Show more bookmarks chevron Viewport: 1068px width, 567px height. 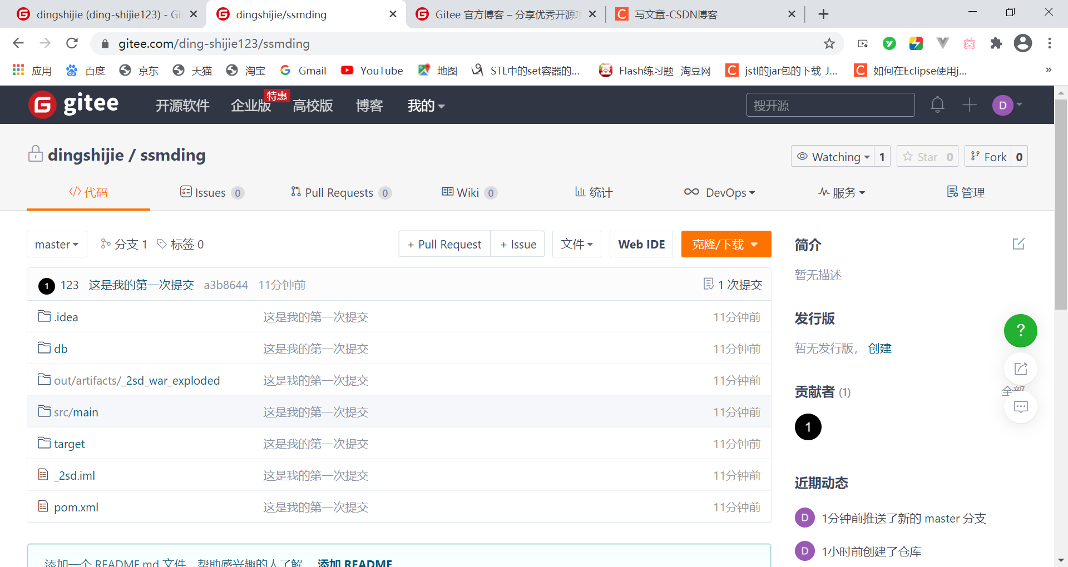tap(1049, 70)
